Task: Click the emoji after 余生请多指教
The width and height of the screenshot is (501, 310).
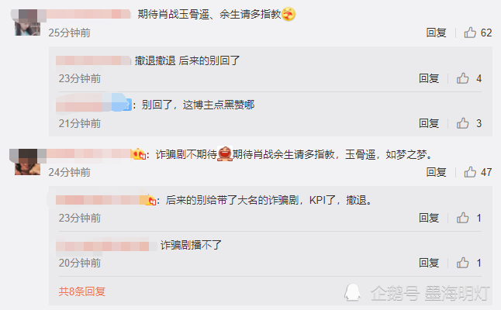Action: click(x=289, y=14)
